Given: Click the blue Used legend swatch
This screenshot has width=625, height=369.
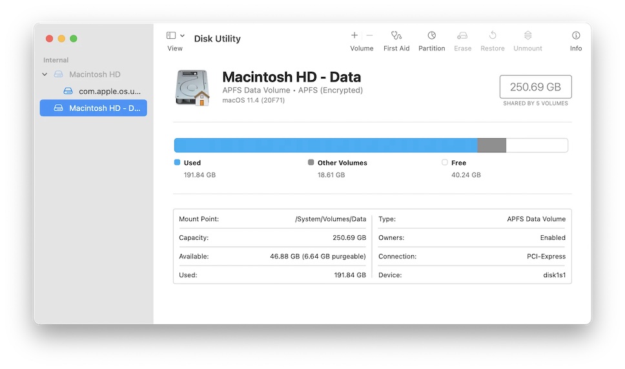Looking at the screenshot, I should 178,162.
